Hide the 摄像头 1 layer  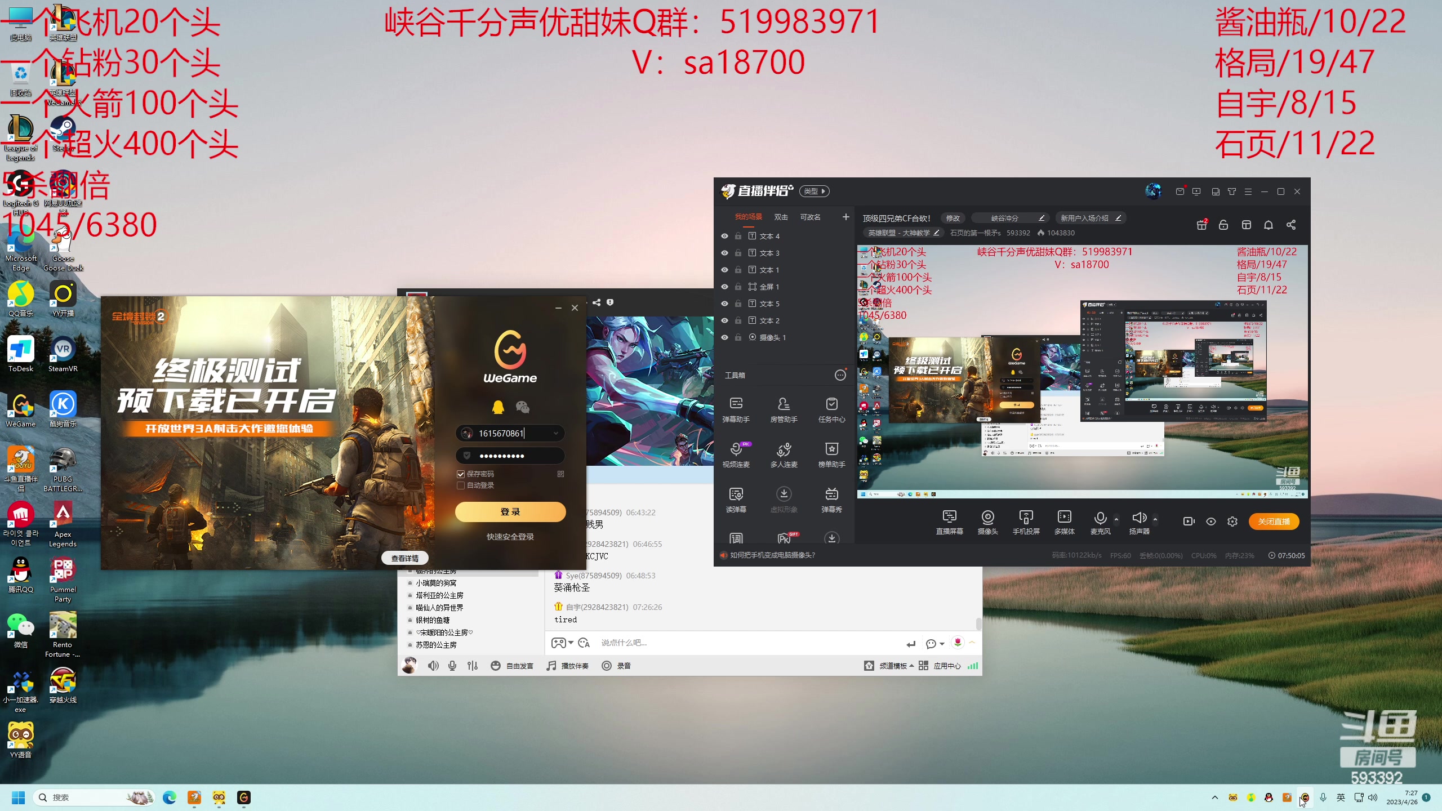tap(724, 337)
